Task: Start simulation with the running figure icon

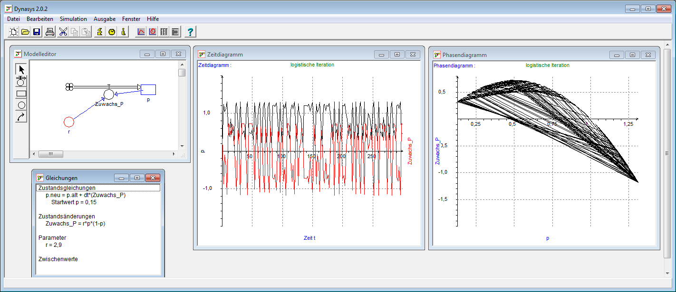Action: [x=100, y=32]
